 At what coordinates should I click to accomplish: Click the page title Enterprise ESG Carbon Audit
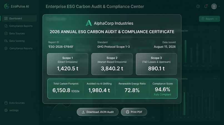coord(95,6)
